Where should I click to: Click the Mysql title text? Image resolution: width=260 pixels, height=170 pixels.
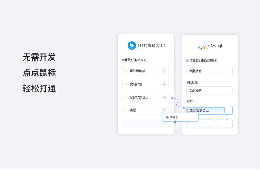tap(216, 46)
